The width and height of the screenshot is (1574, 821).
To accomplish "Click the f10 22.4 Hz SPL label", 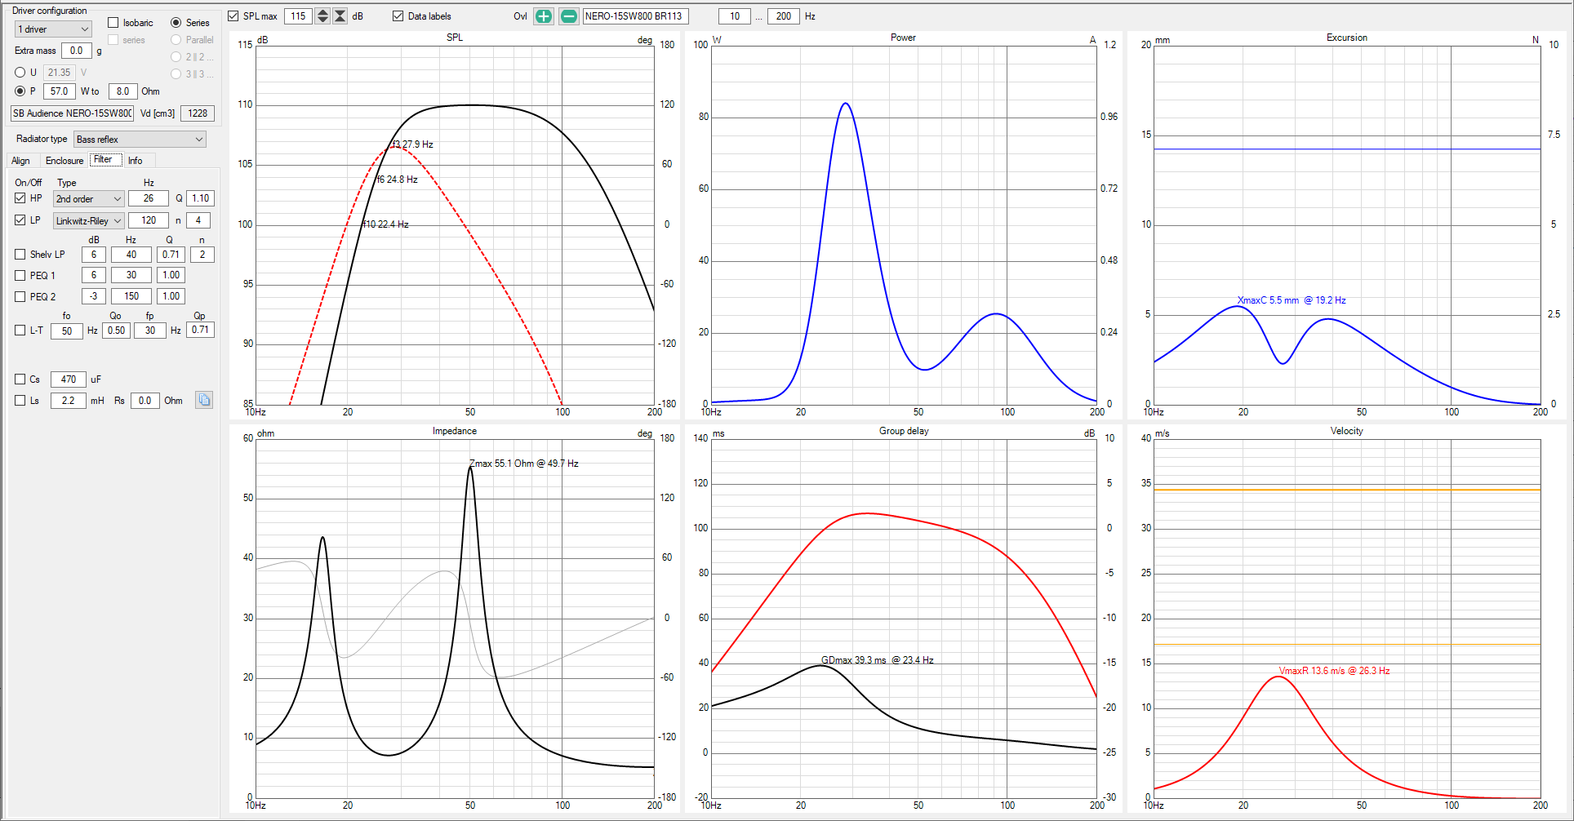I will 386,224.
